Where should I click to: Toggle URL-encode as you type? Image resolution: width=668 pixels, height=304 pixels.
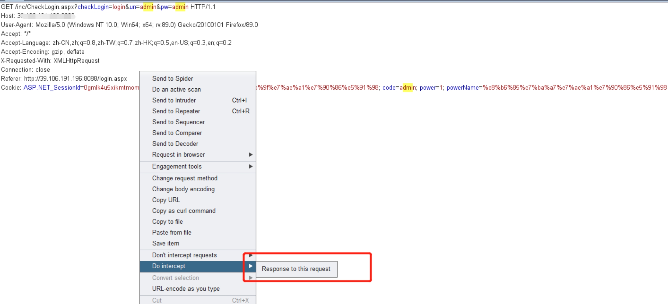186,289
